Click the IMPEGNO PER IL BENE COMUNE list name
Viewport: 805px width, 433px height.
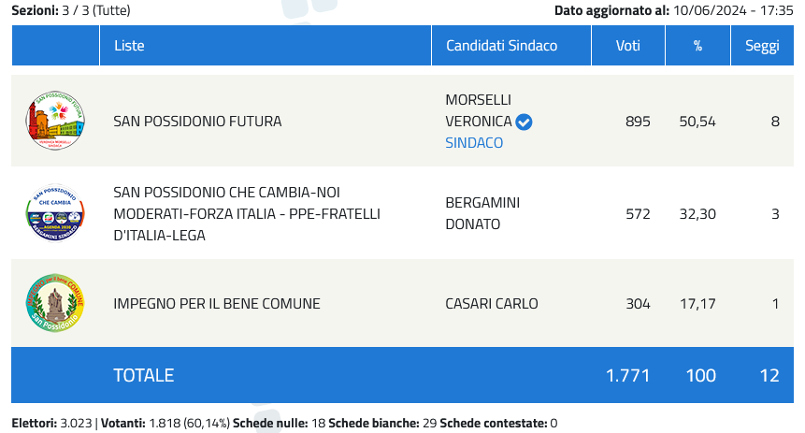tap(217, 303)
